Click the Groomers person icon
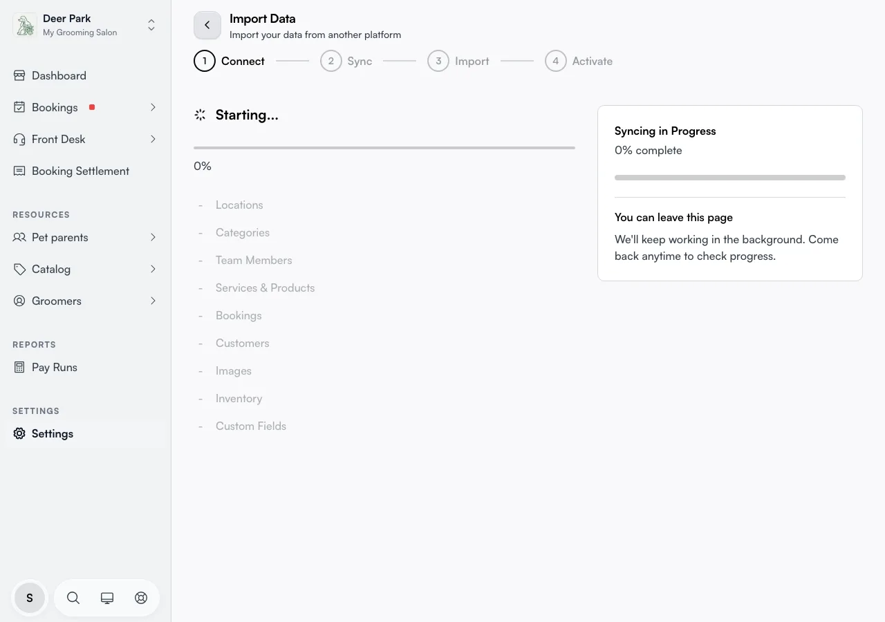The height and width of the screenshot is (622, 885). (19, 301)
